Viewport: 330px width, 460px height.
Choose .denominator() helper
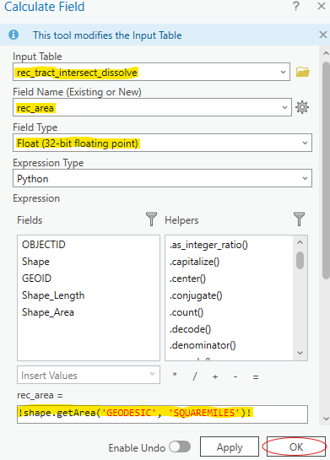coord(203,345)
